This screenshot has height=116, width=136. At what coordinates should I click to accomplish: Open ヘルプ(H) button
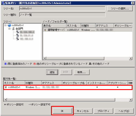124,111
